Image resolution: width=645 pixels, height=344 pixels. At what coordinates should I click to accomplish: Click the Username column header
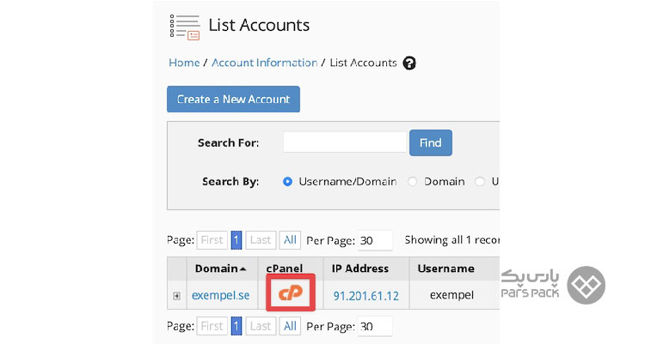[445, 269]
